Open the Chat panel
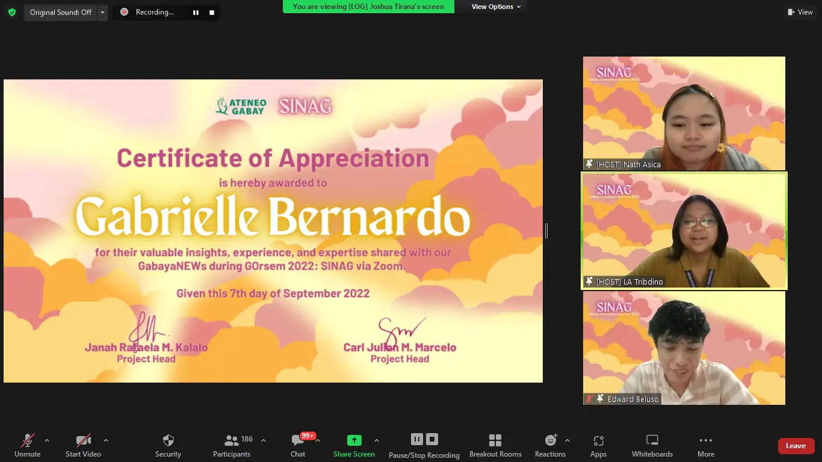Viewport: 822px width, 462px height. 298,446
